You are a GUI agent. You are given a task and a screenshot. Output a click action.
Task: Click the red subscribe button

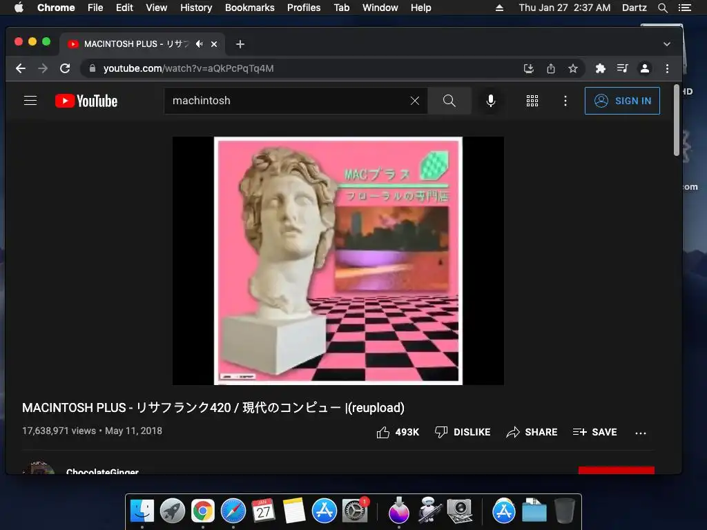pos(617,470)
